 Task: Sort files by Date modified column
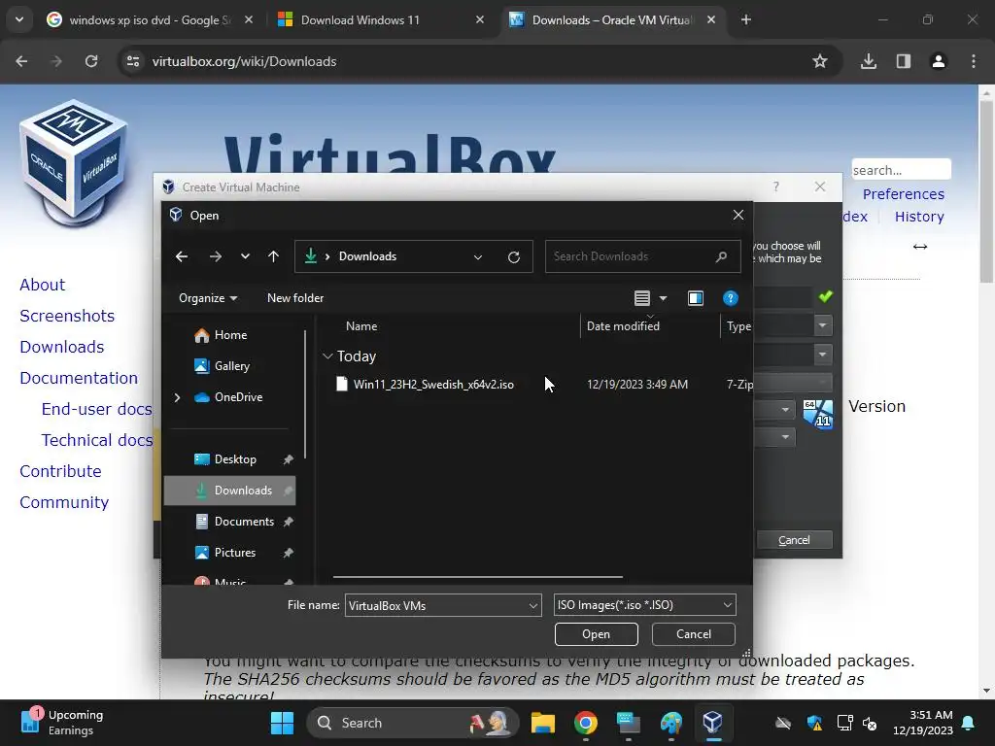click(x=623, y=326)
